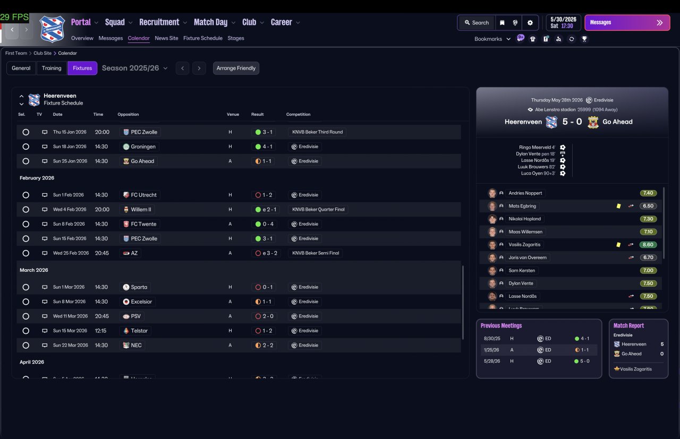
Task: Go to next season with right chevron
Action: [199, 68]
